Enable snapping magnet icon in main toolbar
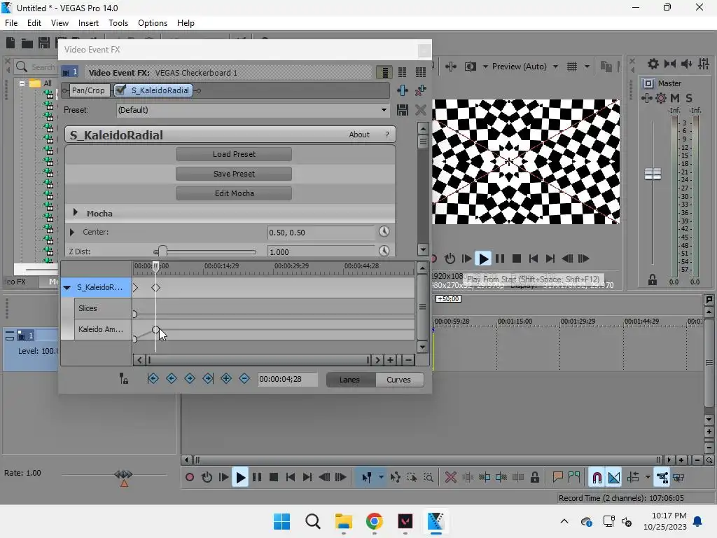 597,478
